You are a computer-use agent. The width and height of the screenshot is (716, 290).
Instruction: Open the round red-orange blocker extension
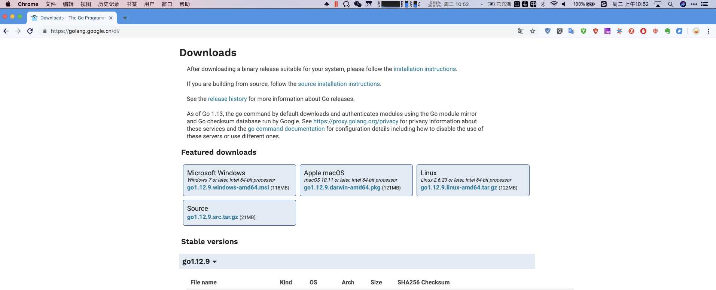[x=631, y=31]
